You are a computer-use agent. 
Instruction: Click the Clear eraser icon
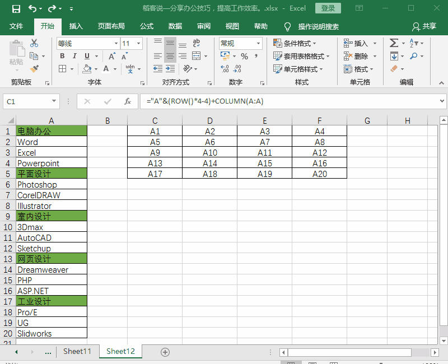(x=394, y=68)
